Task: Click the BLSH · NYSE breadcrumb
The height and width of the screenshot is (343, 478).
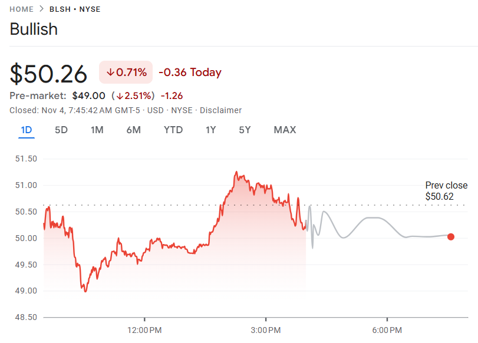Action: pyautogui.click(x=74, y=9)
